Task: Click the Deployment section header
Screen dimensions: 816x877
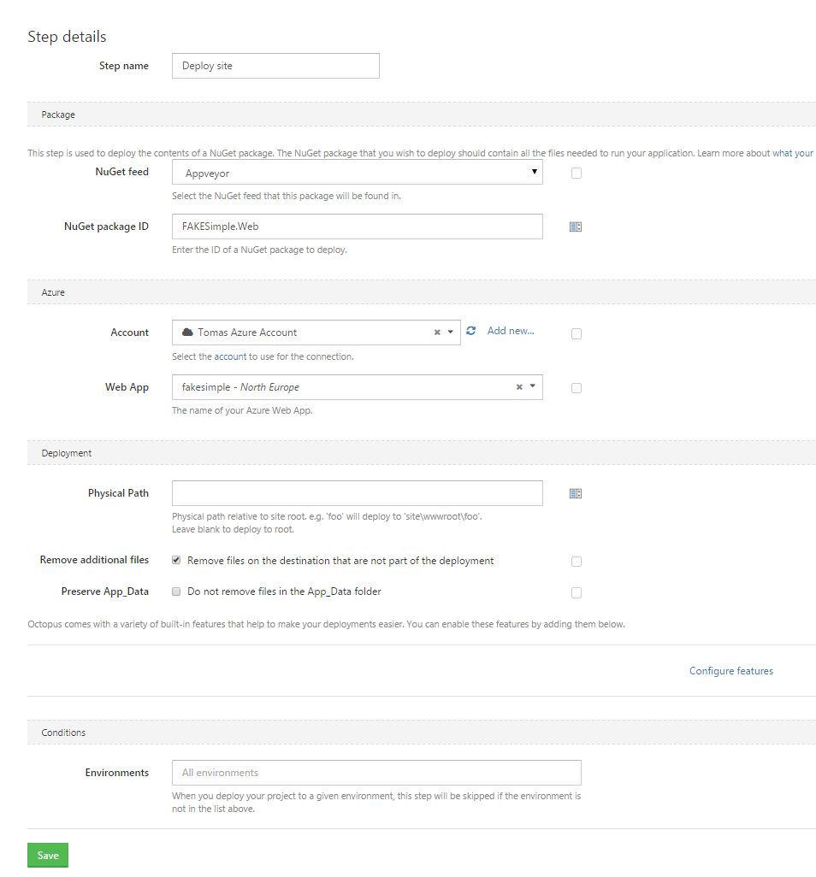Action: [66, 452]
